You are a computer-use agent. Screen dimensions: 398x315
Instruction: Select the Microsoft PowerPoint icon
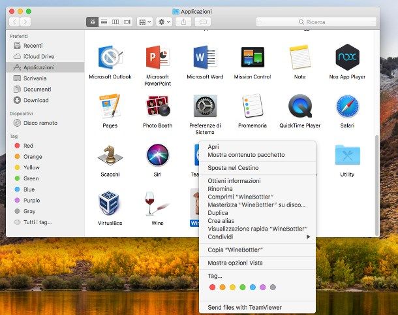(157, 58)
